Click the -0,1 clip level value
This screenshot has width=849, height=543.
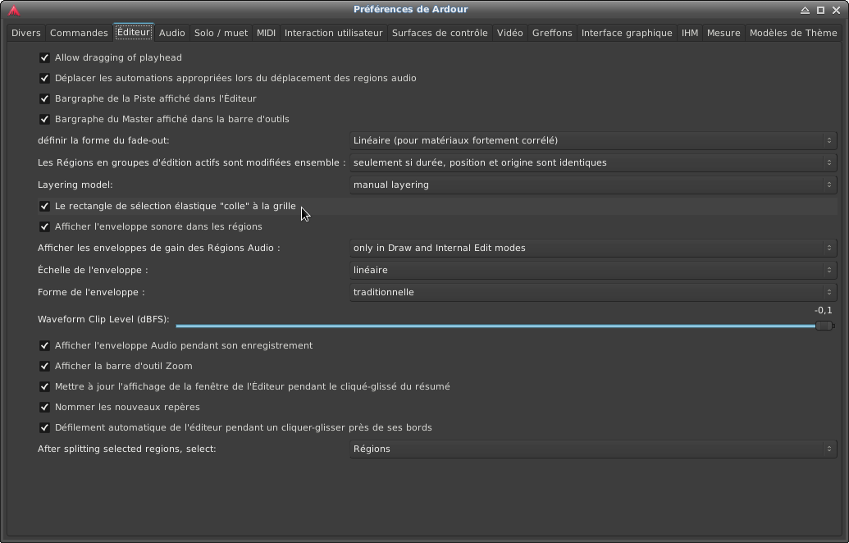[823, 311]
